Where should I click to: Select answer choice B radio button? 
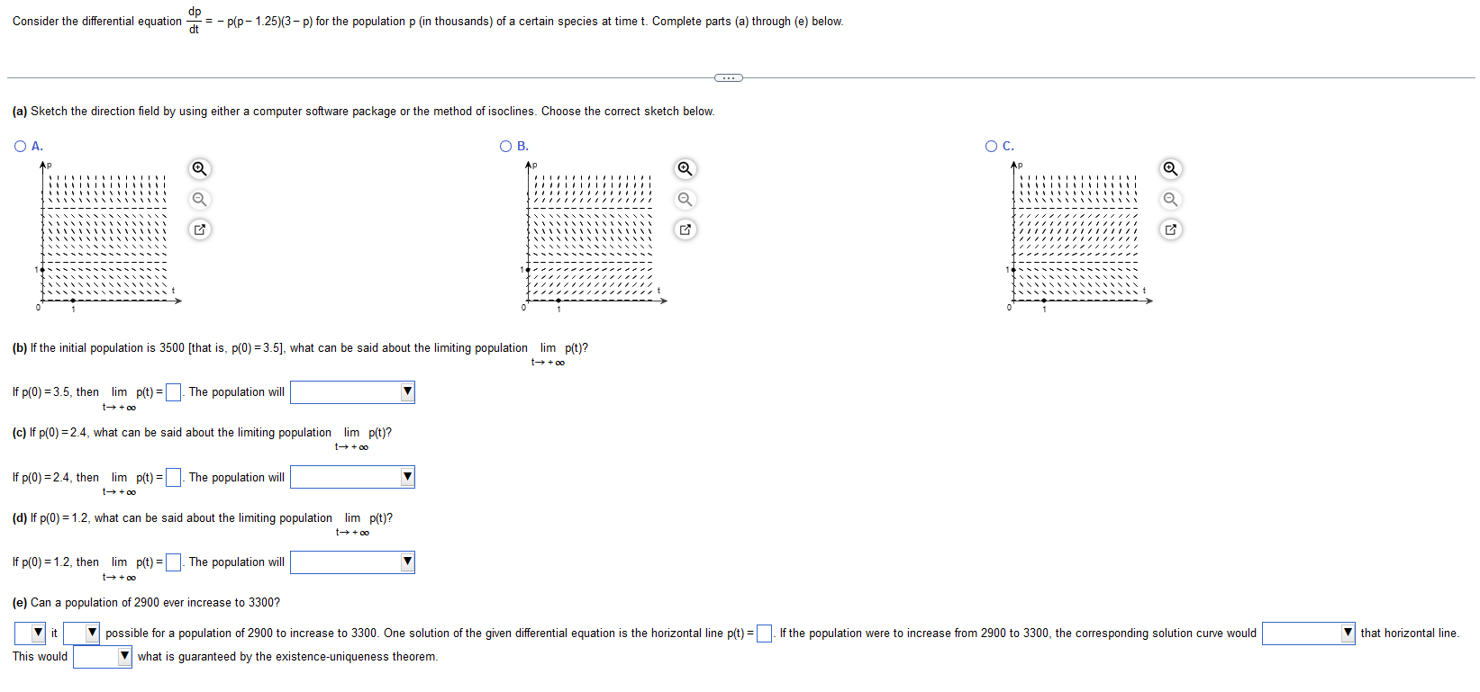(x=504, y=145)
